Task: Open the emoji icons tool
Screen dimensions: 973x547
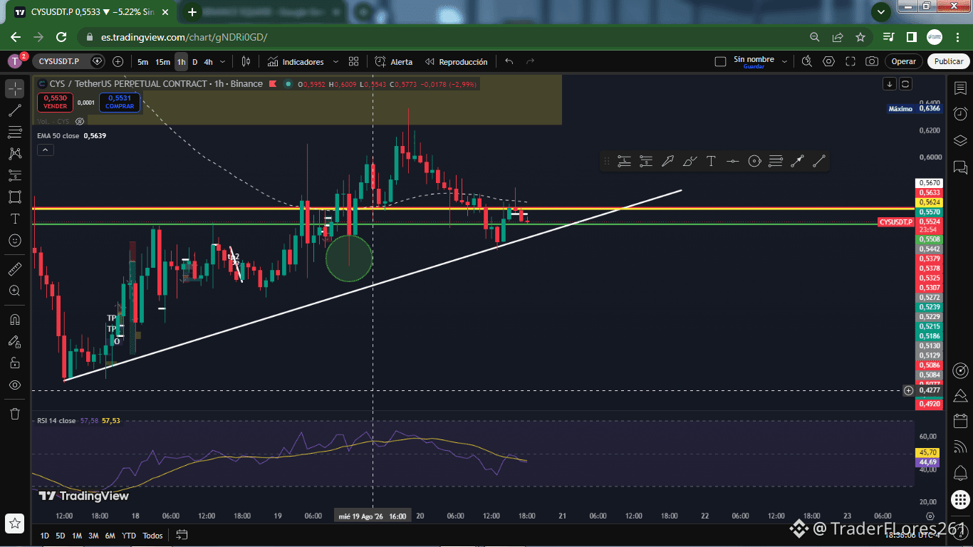Action: (15, 241)
